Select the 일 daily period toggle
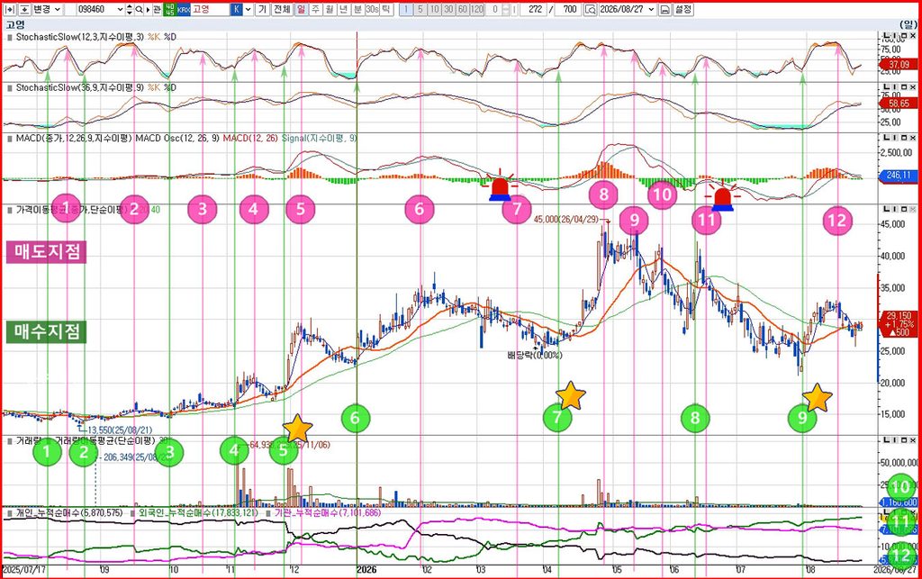The width and height of the screenshot is (922, 579). pyautogui.click(x=301, y=9)
